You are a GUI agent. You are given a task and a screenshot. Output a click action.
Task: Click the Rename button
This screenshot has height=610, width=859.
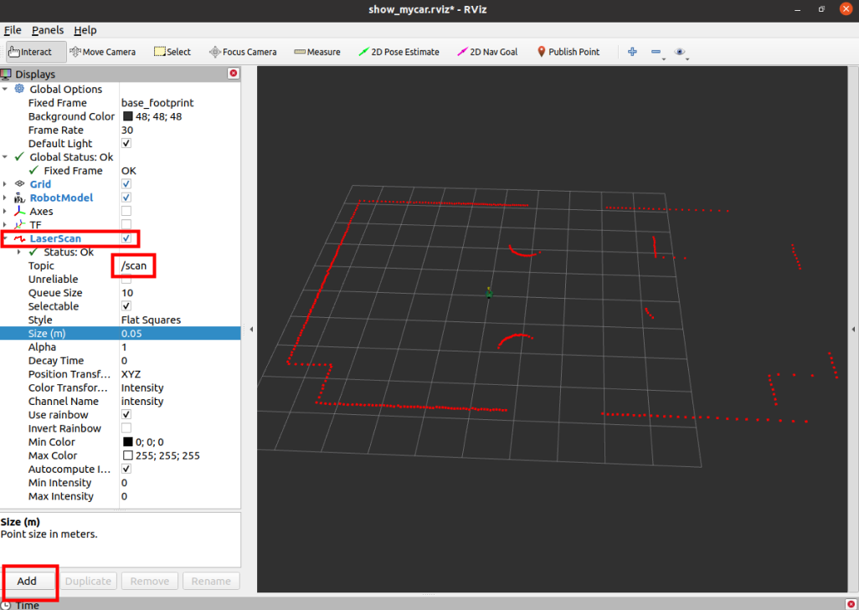(211, 581)
